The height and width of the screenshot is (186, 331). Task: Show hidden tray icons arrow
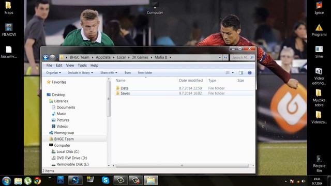pos(285,181)
